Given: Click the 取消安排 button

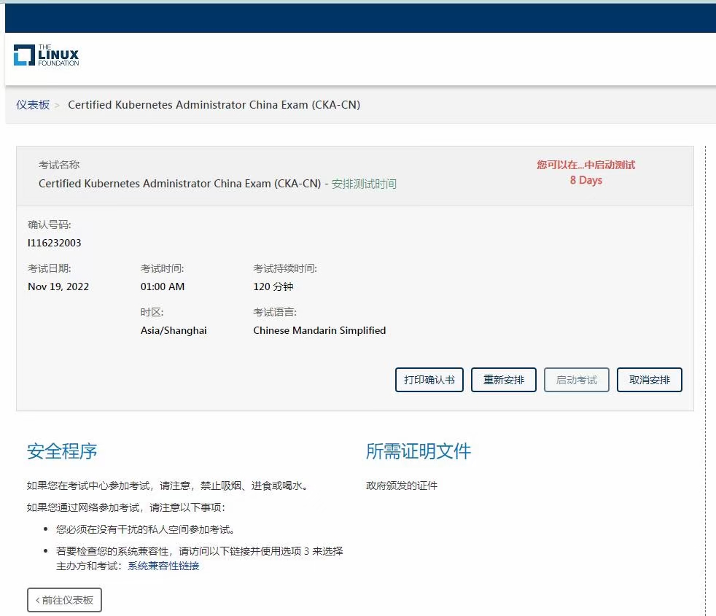Looking at the screenshot, I should coord(650,380).
